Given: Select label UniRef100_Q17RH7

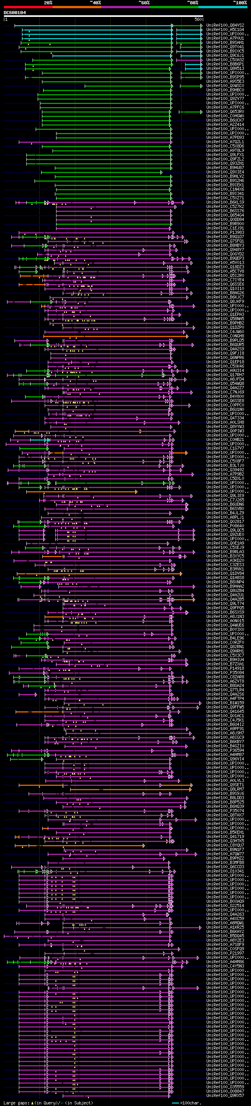Looking at the screenshot, I should coord(225,375).
